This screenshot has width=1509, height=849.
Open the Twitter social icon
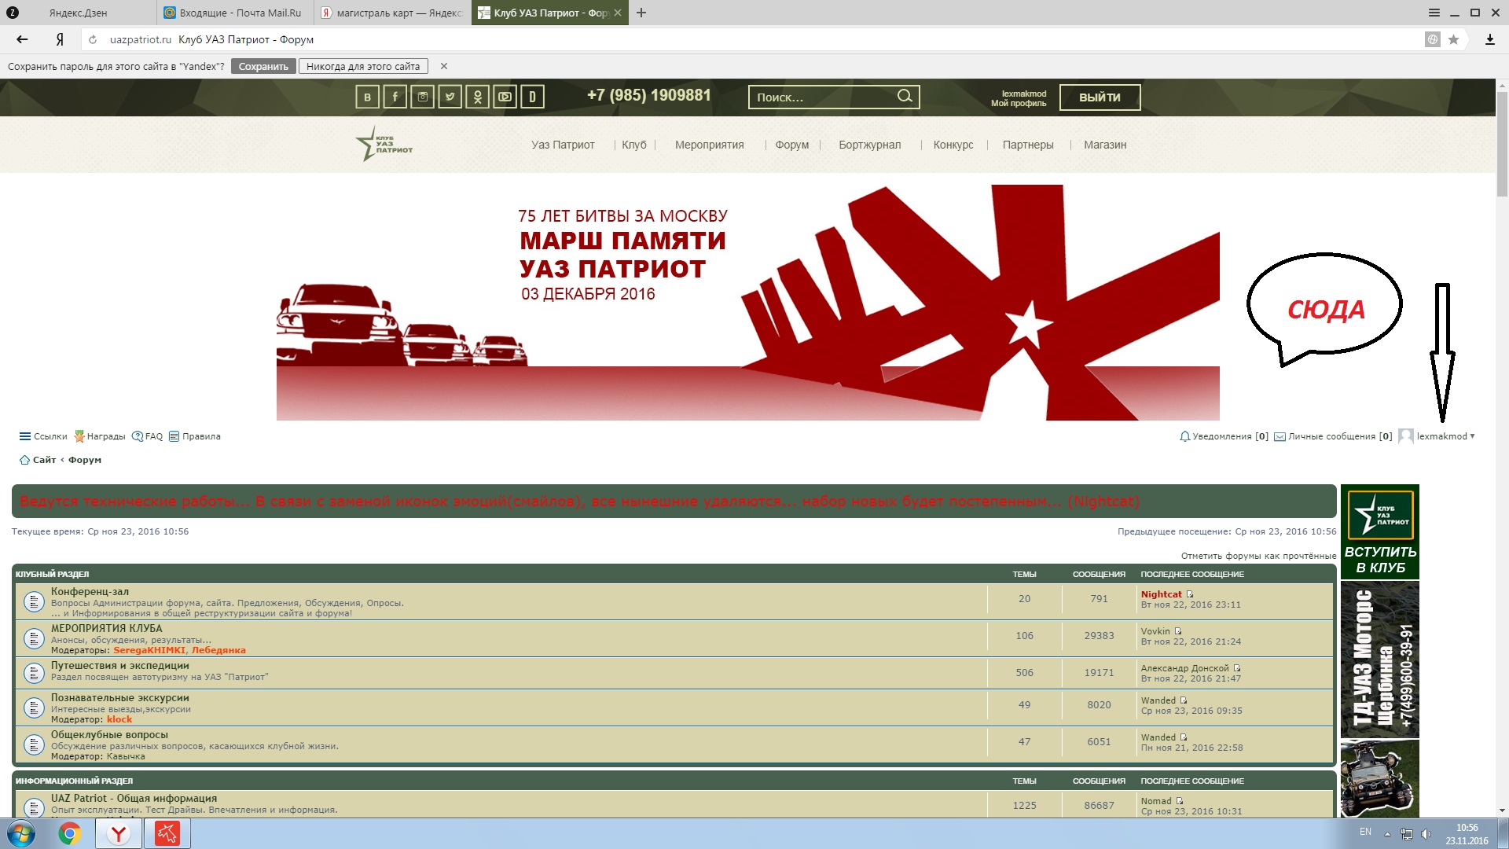click(x=450, y=97)
